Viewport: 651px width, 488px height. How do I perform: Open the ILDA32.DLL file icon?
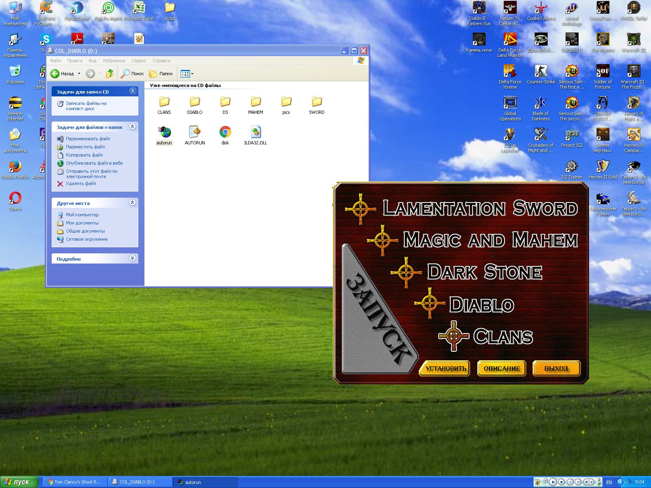pos(256,133)
